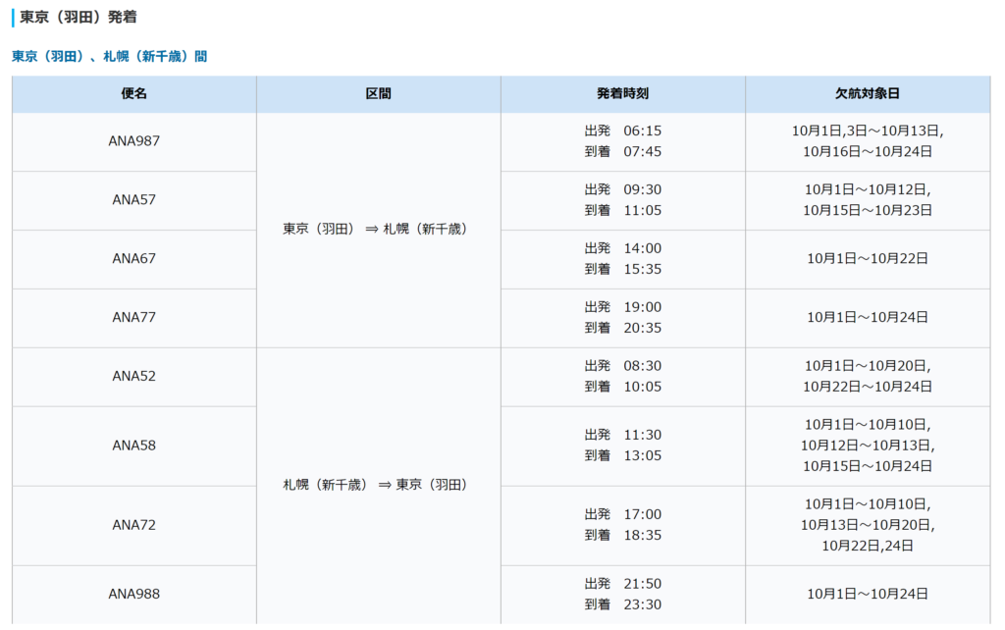
Task: Click ANA58 cancellation dates 10月1日～10月10日,
Action: point(868,426)
